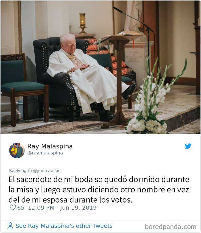Click the candle lamp on the wall
Image resolution: width=201 pixels, height=233 pixels.
pyautogui.click(x=83, y=24)
